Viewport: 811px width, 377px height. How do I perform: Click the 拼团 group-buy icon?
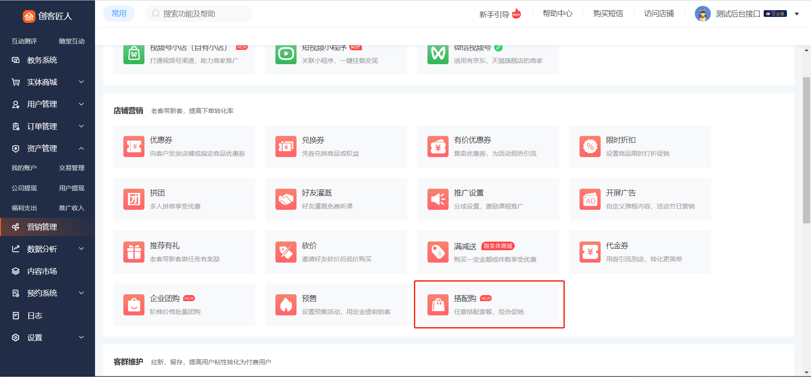tap(134, 199)
